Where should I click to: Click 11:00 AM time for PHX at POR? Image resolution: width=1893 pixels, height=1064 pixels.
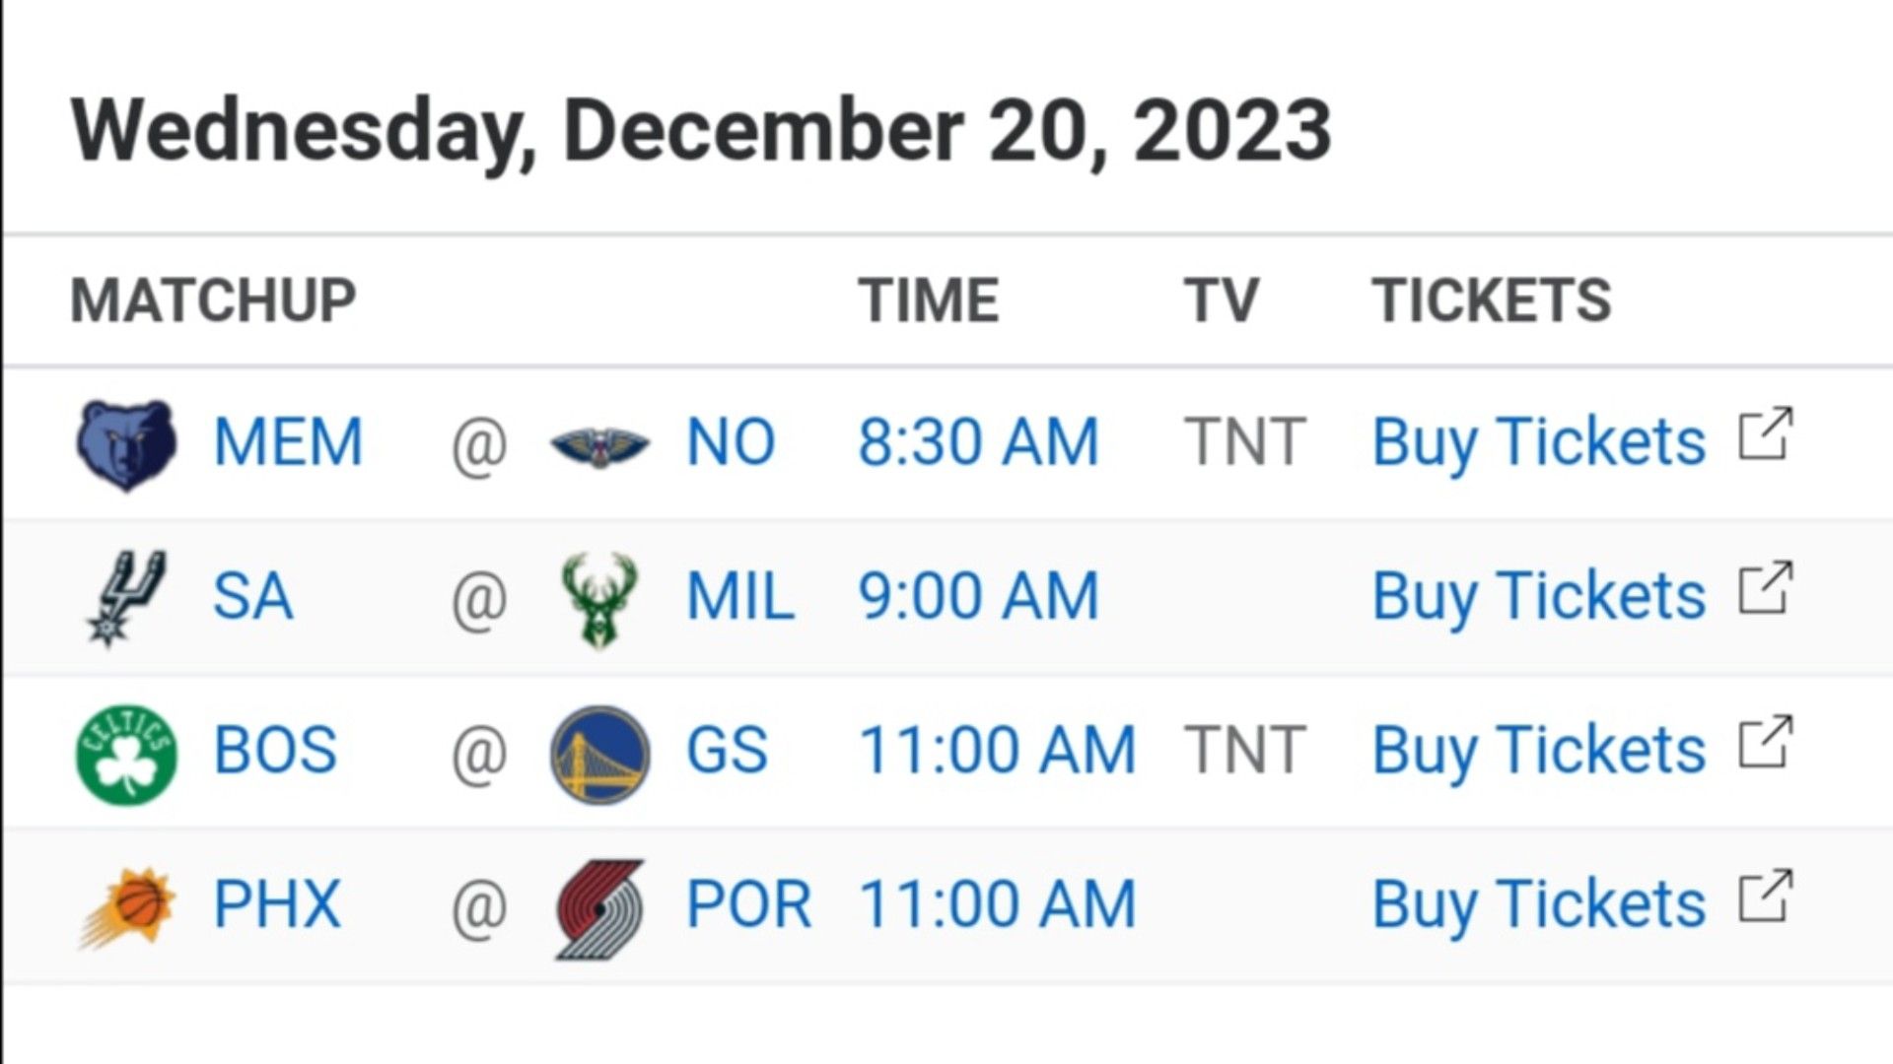[x=998, y=904]
